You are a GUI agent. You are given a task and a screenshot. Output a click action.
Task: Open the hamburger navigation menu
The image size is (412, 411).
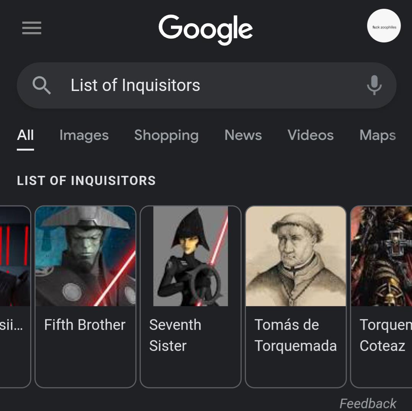point(31,28)
